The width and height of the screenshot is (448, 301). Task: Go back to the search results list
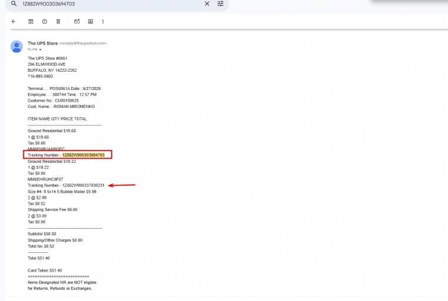tap(14, 22)
